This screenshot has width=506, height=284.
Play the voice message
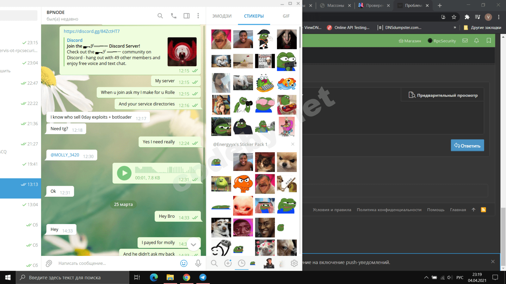point(124,173)
